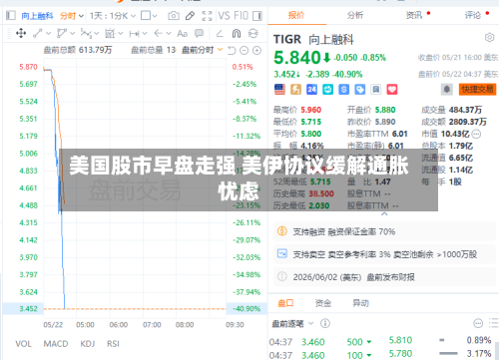Viewport: 499px width, 360px height.
Task: Expand the wave tool options
Action: click(97, 33)
